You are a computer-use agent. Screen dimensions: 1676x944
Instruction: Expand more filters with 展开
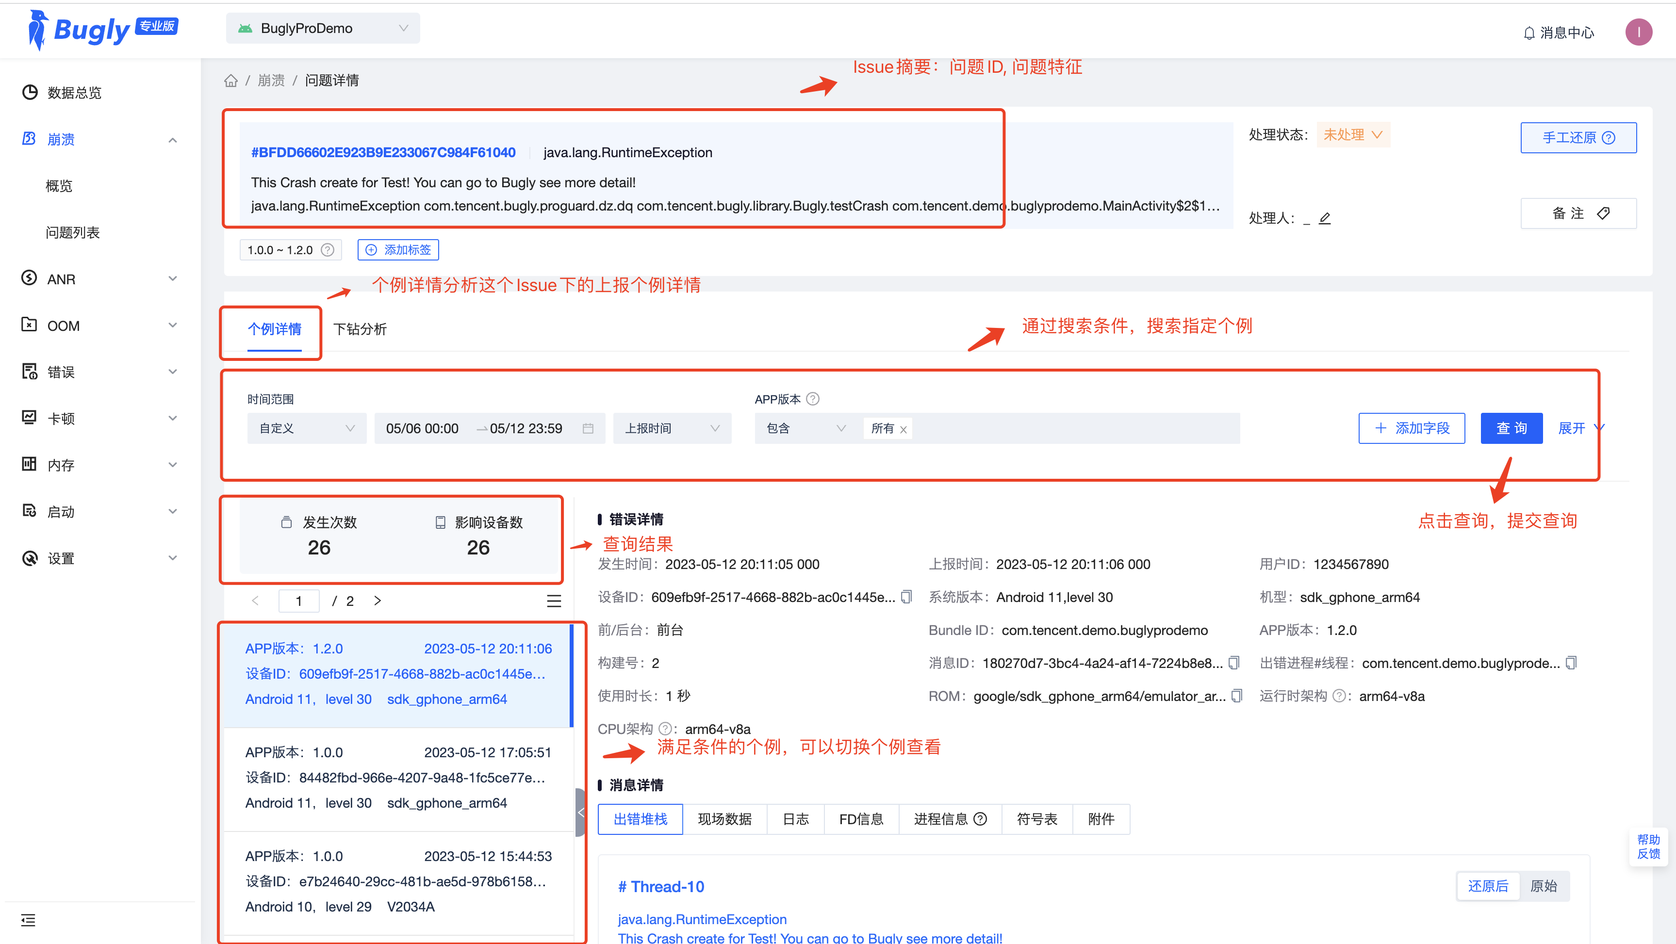[1581, 428]
